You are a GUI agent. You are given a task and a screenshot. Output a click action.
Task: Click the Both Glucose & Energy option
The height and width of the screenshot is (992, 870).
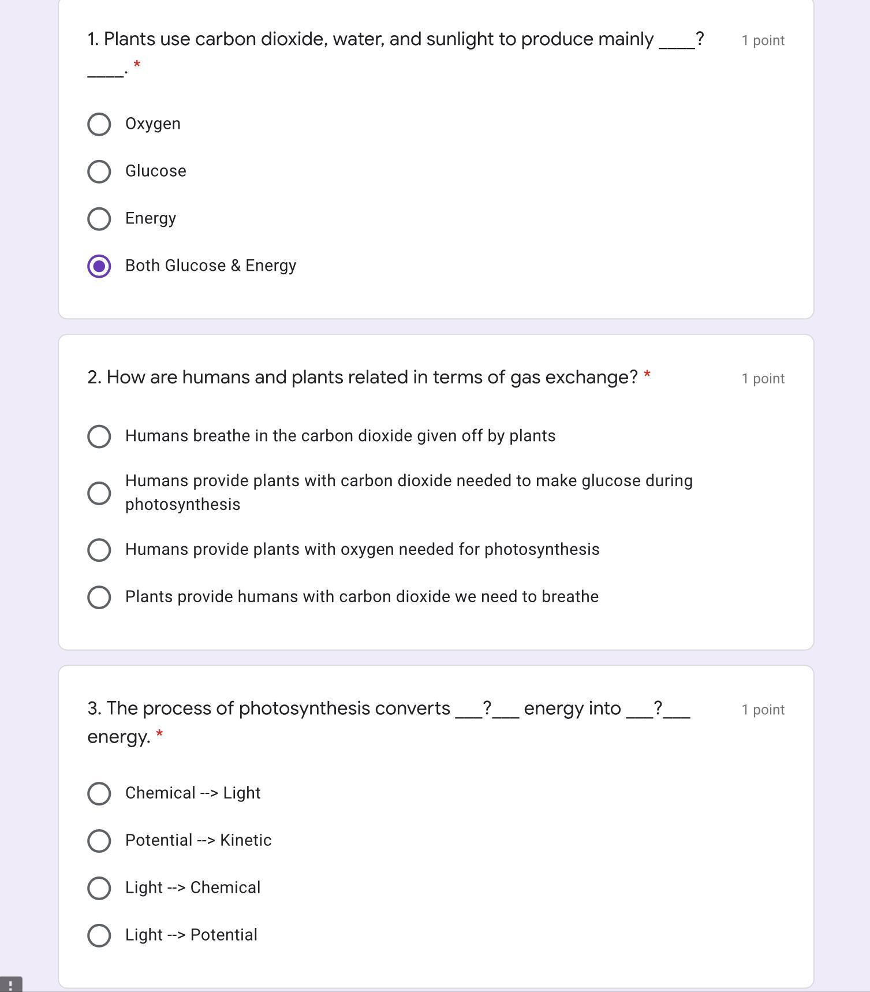(x=99, y=266)
